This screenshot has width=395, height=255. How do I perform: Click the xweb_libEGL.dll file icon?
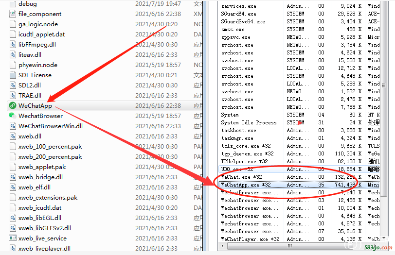pyautogui.click(x=13, y=218)
